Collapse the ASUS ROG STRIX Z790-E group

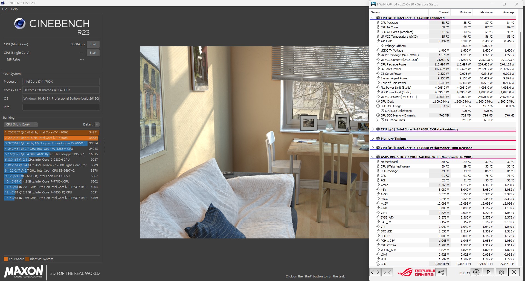click(373, 157)
